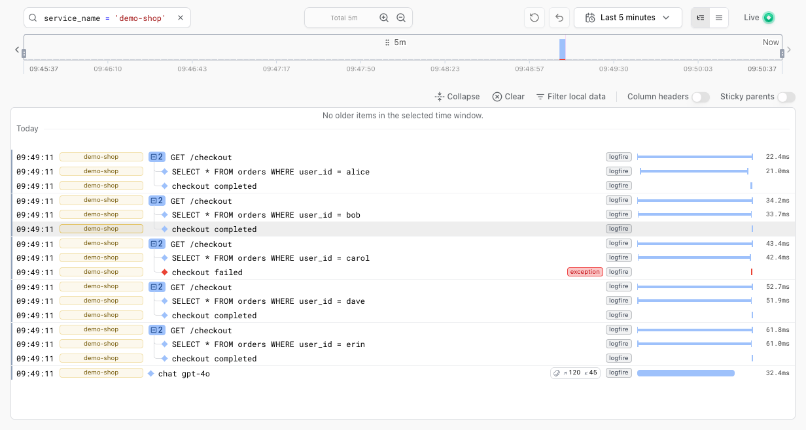Collapse all trace rows
Image resolution: width=806 pixels, height=430 pixels.
point(457,97)
